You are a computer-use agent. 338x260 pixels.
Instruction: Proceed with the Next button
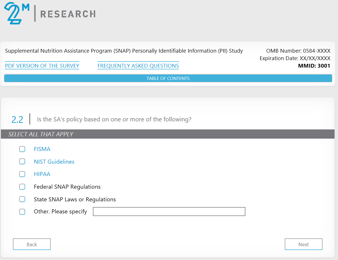click(x=303, y=244)
